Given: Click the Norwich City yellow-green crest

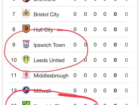Looking at the screenshot, I should point(26,103).
